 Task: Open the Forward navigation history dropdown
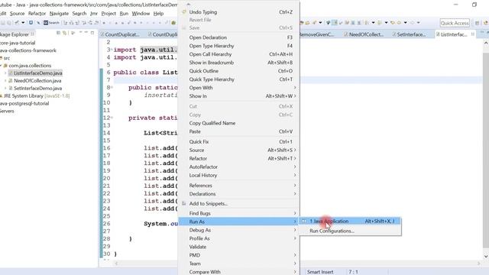[x=418, y=22]
